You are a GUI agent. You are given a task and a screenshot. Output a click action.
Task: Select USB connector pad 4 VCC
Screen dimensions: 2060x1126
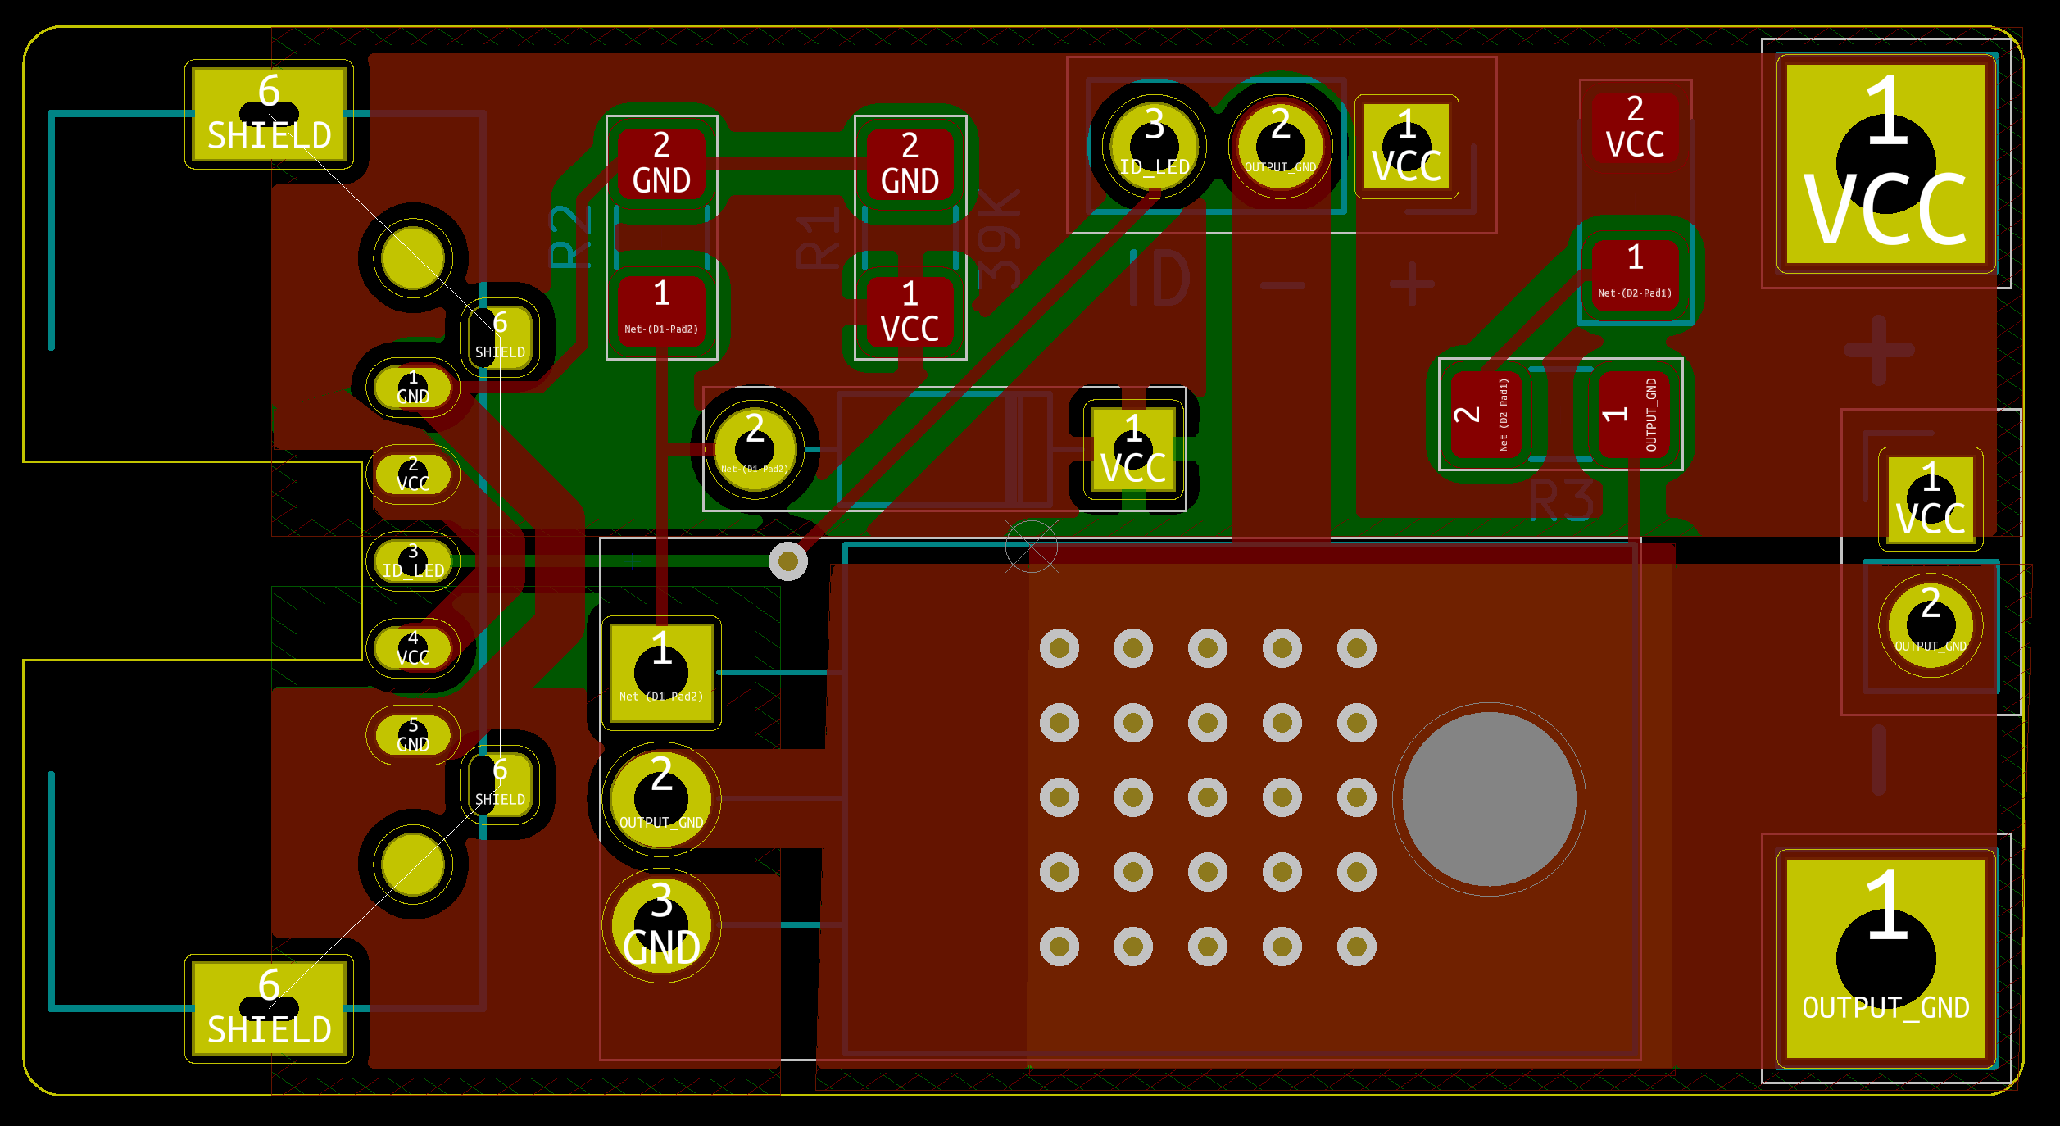coord(413,648)
